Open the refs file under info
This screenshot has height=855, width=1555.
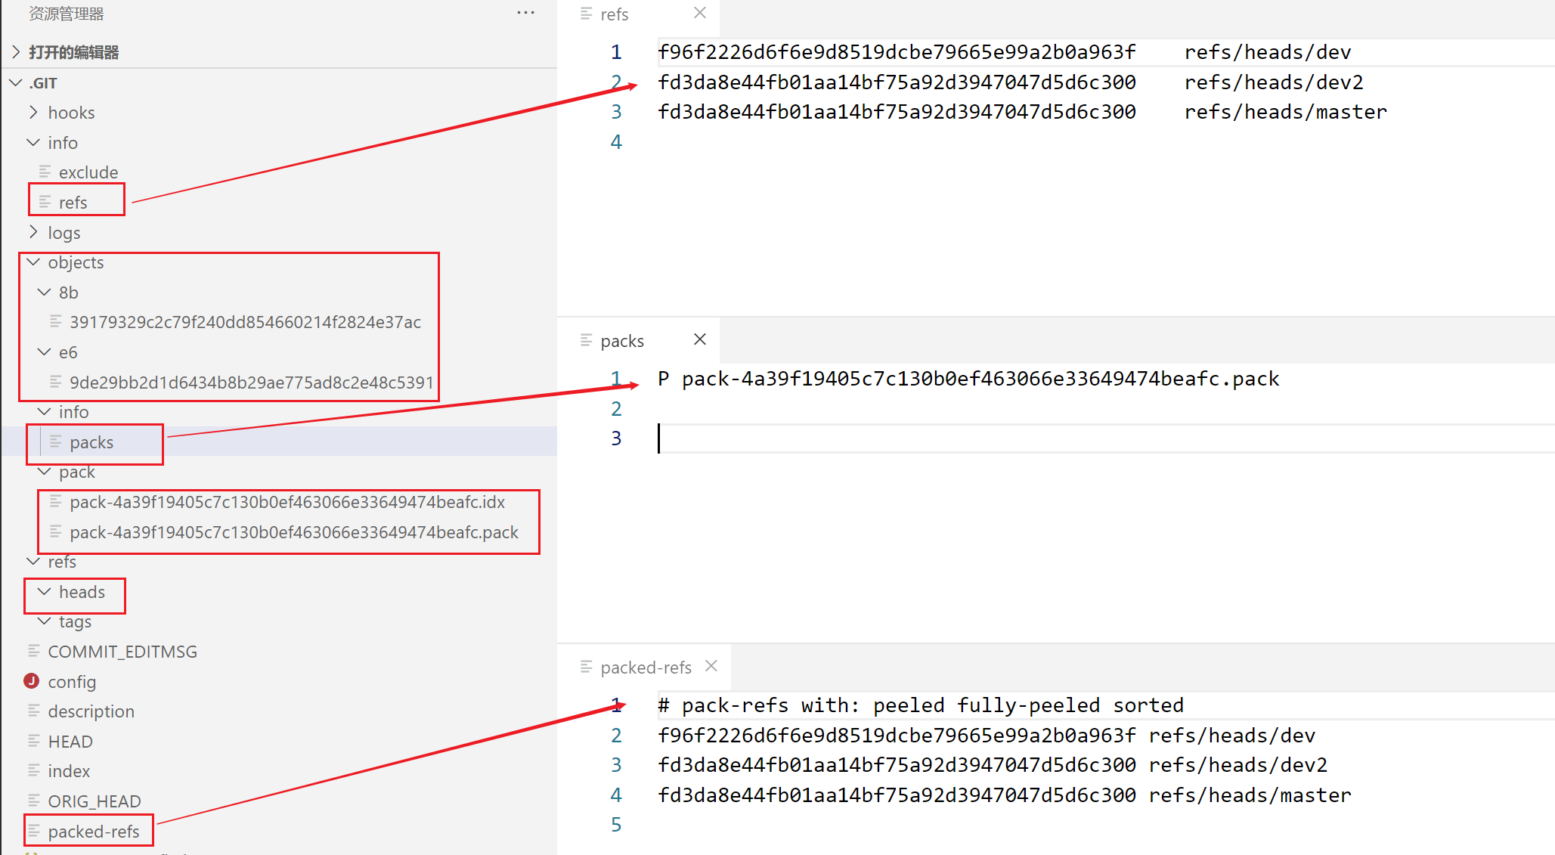pyautogui.click(x=73, y=203)
